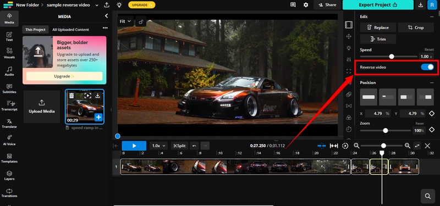Viewport: 440px width, 206px height.
Task: Go to New Folder in the breadcrumb
Action: (28, 5)
